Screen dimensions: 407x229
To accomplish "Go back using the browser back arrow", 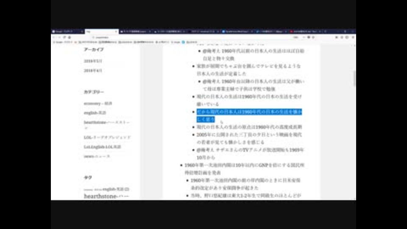I will coord(54,37).
